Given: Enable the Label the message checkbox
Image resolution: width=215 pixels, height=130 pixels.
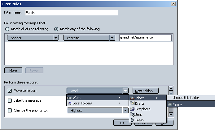Looking at the screenshot, I should pyautogui.click(x=10, y=100).
